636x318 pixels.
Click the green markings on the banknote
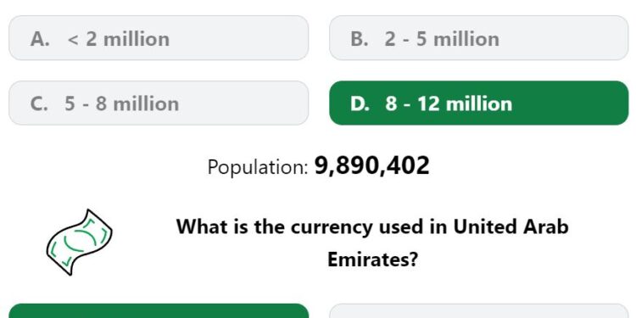pyautogui.click(x=81, y=242)
